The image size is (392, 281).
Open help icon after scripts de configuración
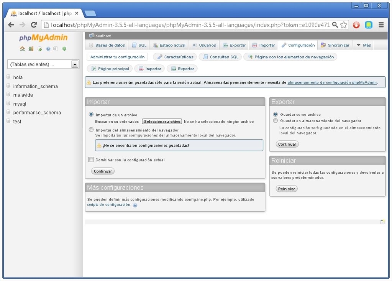pyautogui.click(x=135, y=205)
